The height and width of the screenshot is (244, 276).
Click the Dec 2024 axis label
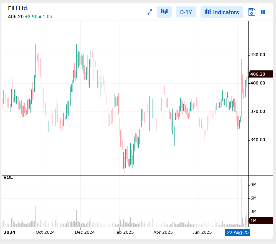(x=85, y=232)
